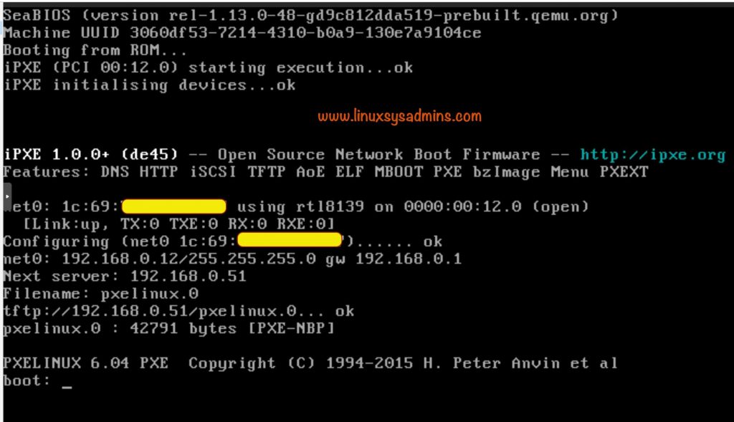The width and height of the screenshot is (734, 422).
Task: Click the yellow redaction bar on net0 line
Action: (174, 207)
